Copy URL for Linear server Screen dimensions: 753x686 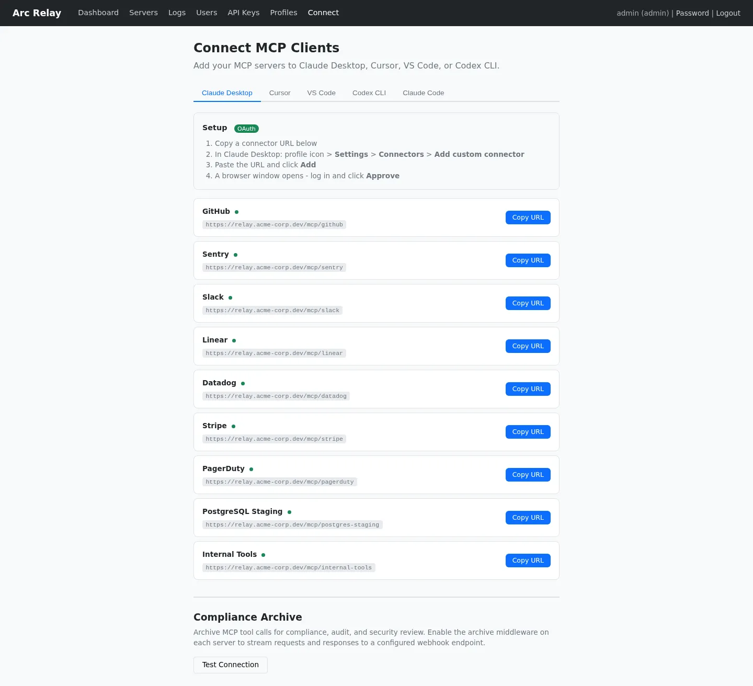click(x=528, y=346)
